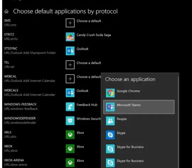The width and height of the screenshot is (192, 168).
Task: Change Windows Security default app label
Action: tap(89, 119)
